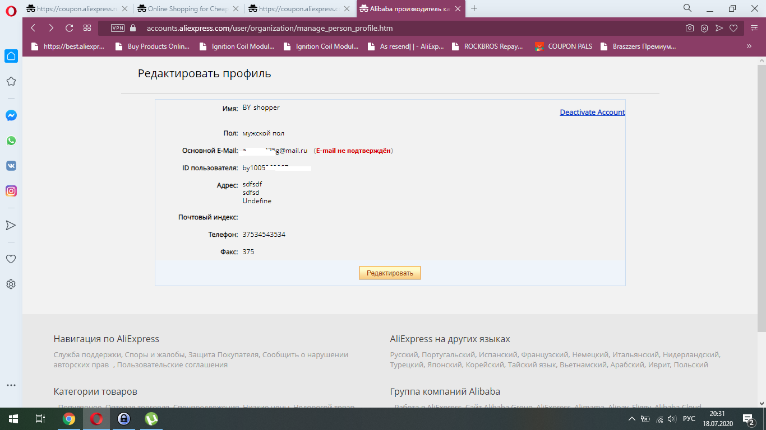
Task: Open the ad blocker shield icon
Action: point(704,28)
